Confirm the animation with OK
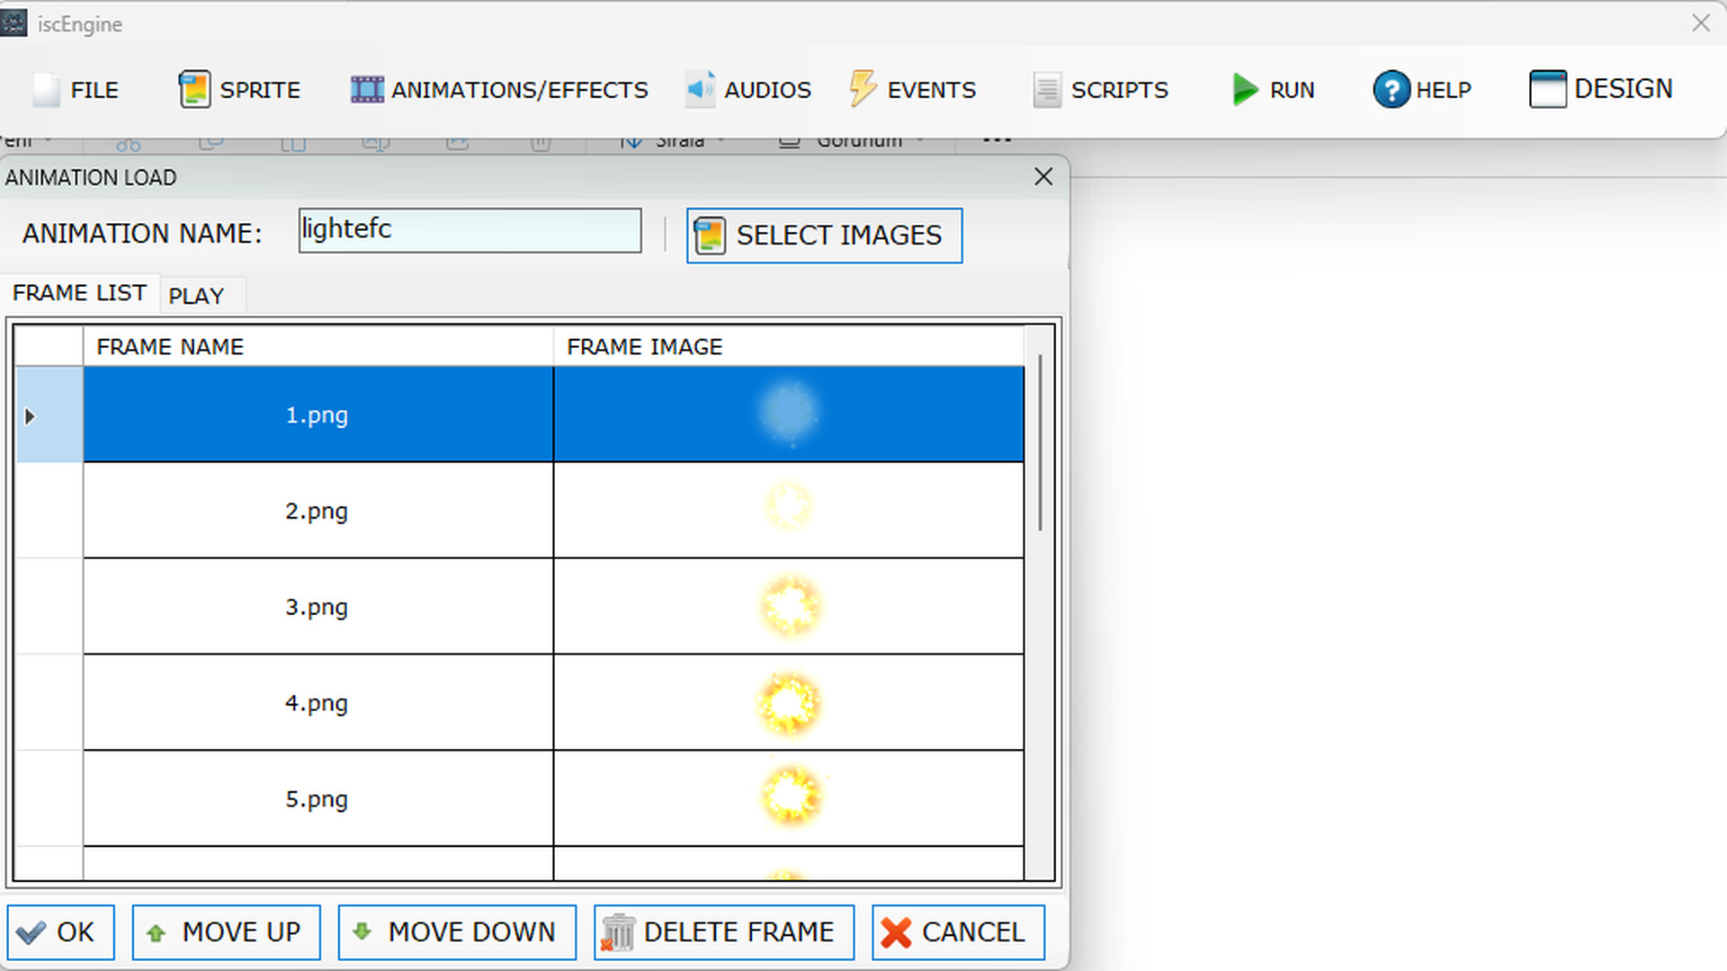This screenshot has height=971, width=1727. (59, 931)
